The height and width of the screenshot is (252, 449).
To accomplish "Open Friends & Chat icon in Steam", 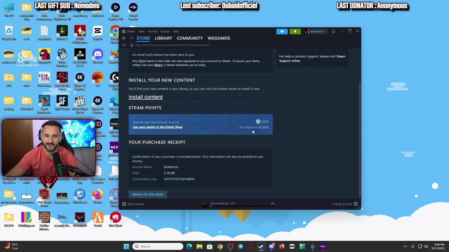I will (x=356, y=204).
